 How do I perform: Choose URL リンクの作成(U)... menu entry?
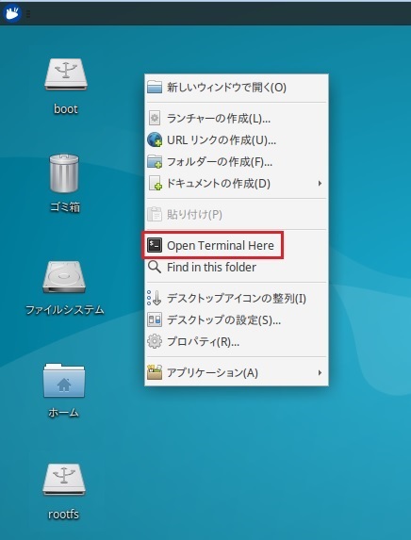click(x=237, y=140)
